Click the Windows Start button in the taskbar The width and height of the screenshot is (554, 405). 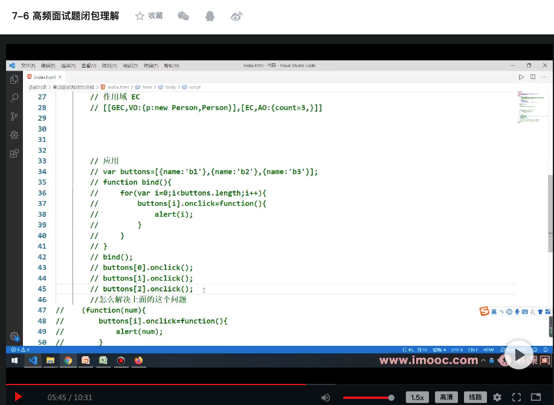coord(14,360)
